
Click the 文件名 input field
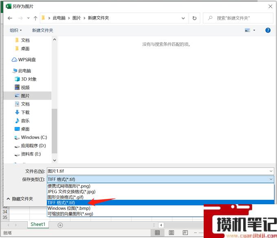160,171
